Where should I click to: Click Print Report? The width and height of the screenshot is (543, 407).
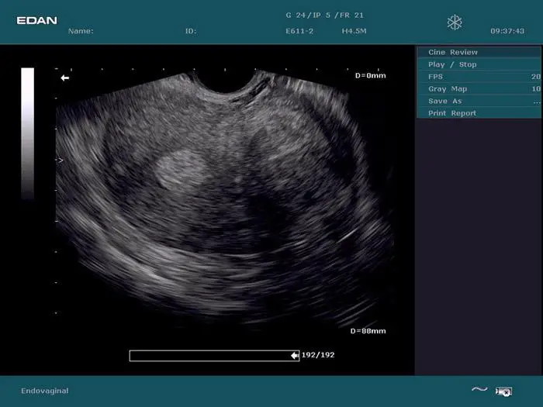452,113
